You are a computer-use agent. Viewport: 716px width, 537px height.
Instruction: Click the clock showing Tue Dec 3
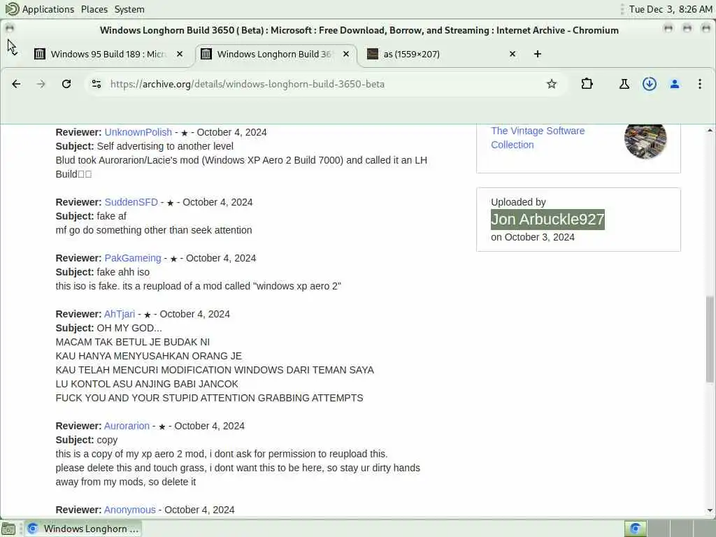(671, 9)
